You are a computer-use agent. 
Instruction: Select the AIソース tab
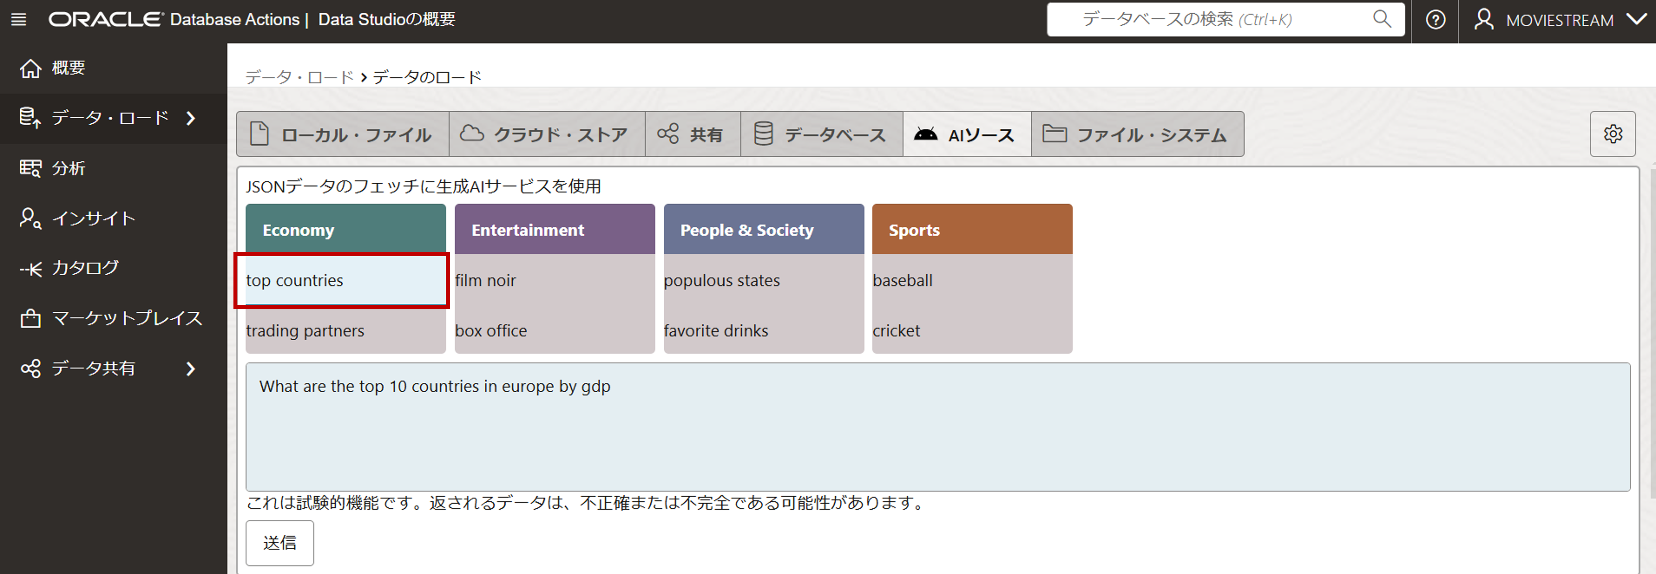967,134
